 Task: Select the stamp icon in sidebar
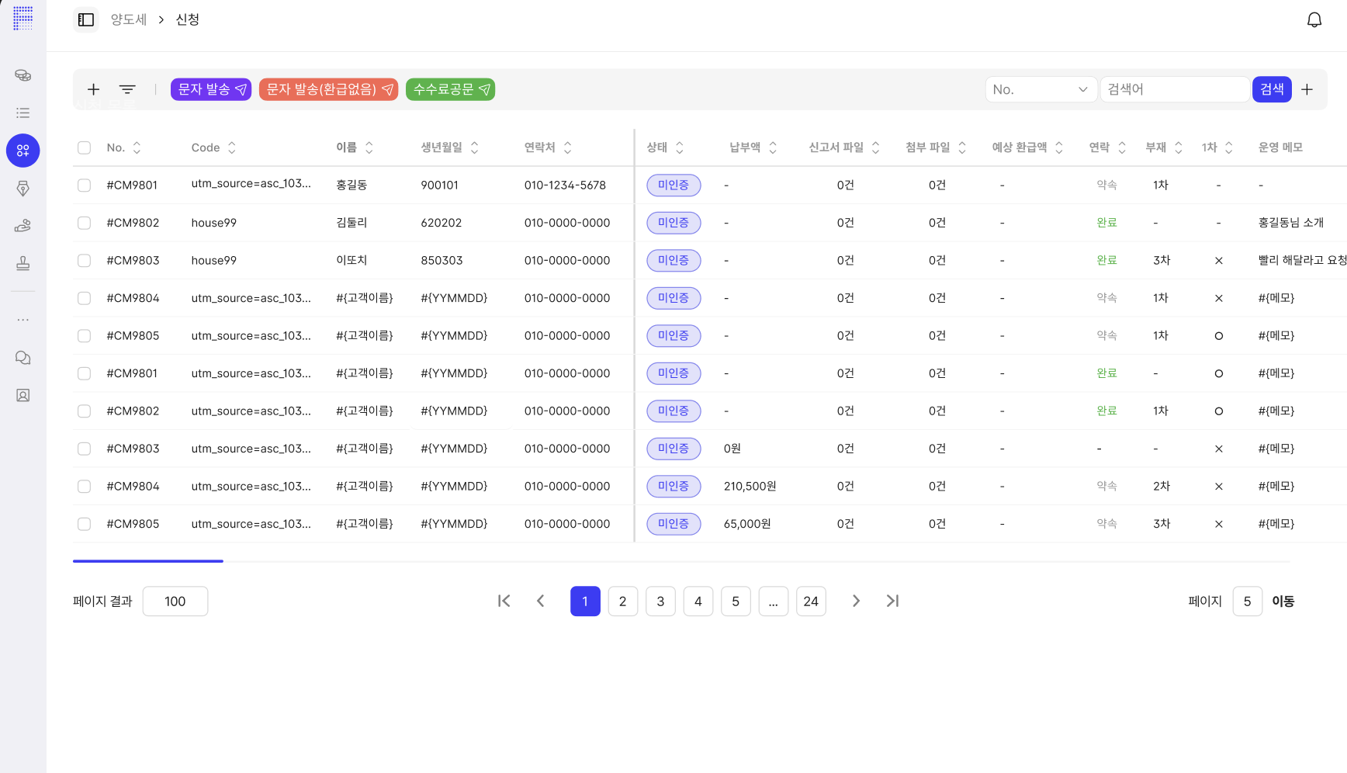click(x=23, y=264)
